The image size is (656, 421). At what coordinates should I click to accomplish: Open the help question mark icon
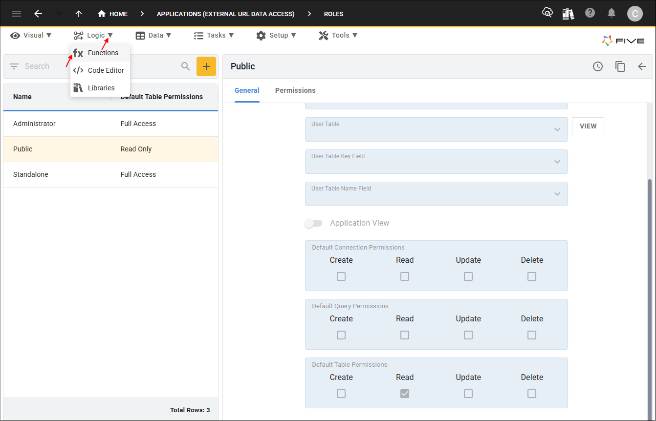(x=590, y=13)
